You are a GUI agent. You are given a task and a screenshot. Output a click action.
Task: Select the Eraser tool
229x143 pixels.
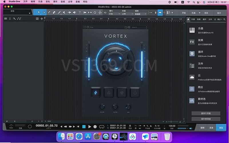(x=54, y=13)
